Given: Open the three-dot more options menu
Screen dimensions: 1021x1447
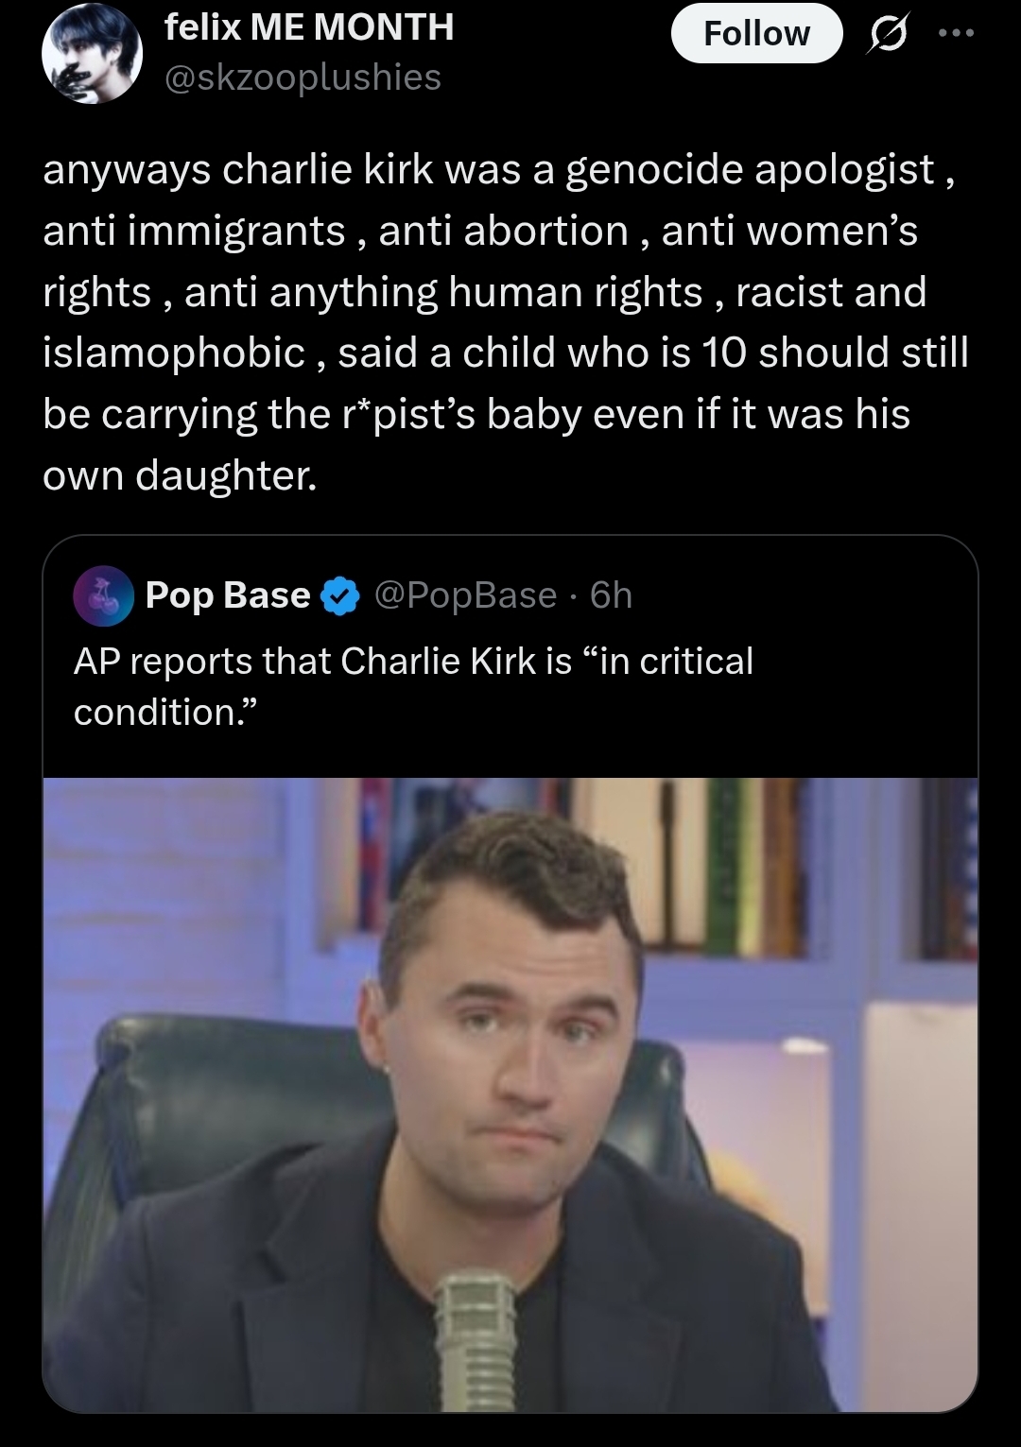Looking at the screenshot, I should click(955, 32).
